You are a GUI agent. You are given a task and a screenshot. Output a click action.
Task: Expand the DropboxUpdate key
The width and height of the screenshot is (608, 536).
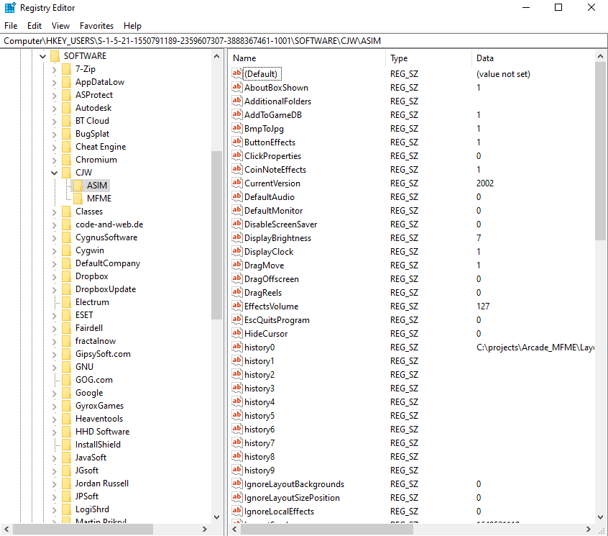tap(55, 289)
